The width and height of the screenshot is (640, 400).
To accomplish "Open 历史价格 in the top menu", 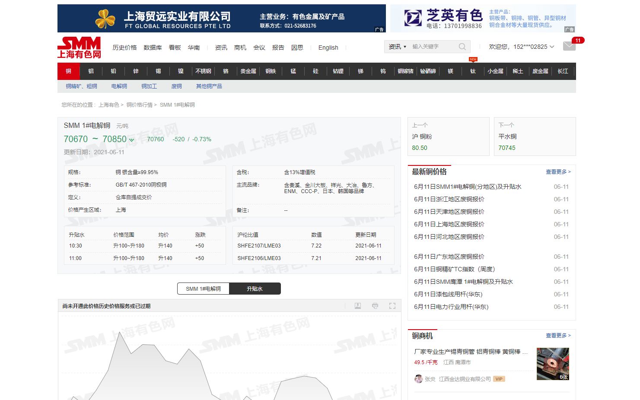I will pos(124,48).
